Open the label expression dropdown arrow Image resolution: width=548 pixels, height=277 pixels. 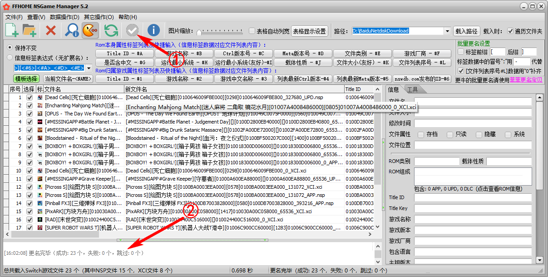(89, 68)
